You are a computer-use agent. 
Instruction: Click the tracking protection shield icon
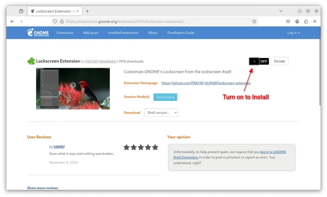(x=55, y=21)
